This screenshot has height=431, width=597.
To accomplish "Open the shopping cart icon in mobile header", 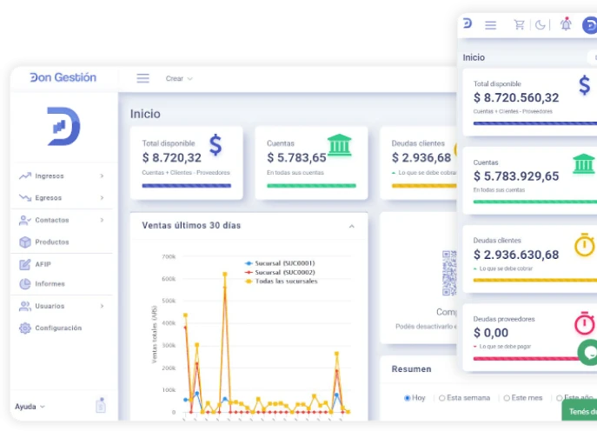I will 519,25.
